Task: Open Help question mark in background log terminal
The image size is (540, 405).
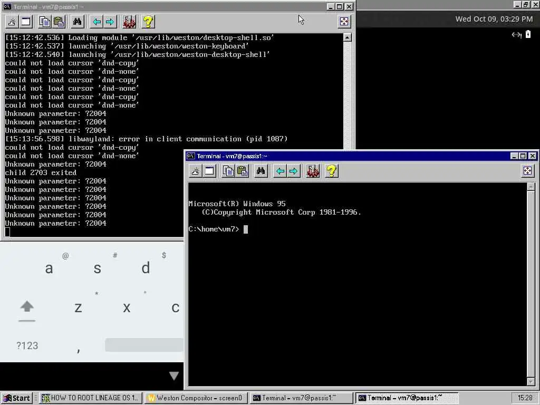Action: (148, 22)
